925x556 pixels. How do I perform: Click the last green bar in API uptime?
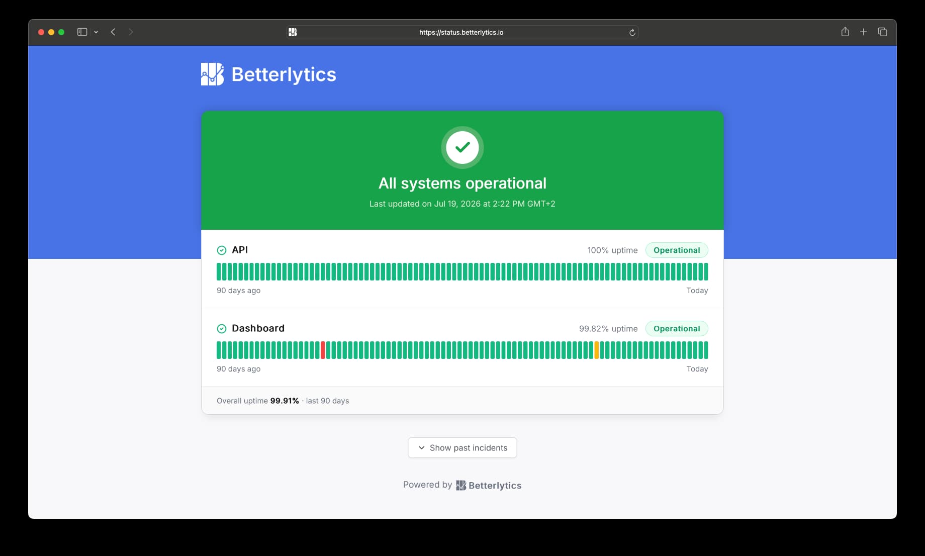click(x=706, y=271)
